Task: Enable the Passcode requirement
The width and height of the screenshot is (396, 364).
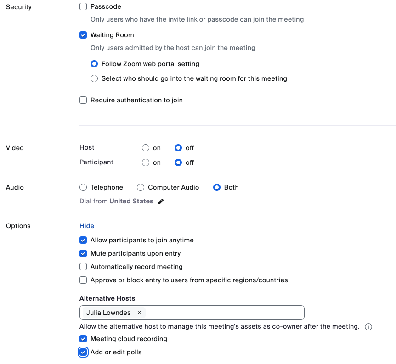Action: pyautogui.click(x=83, y=6)
